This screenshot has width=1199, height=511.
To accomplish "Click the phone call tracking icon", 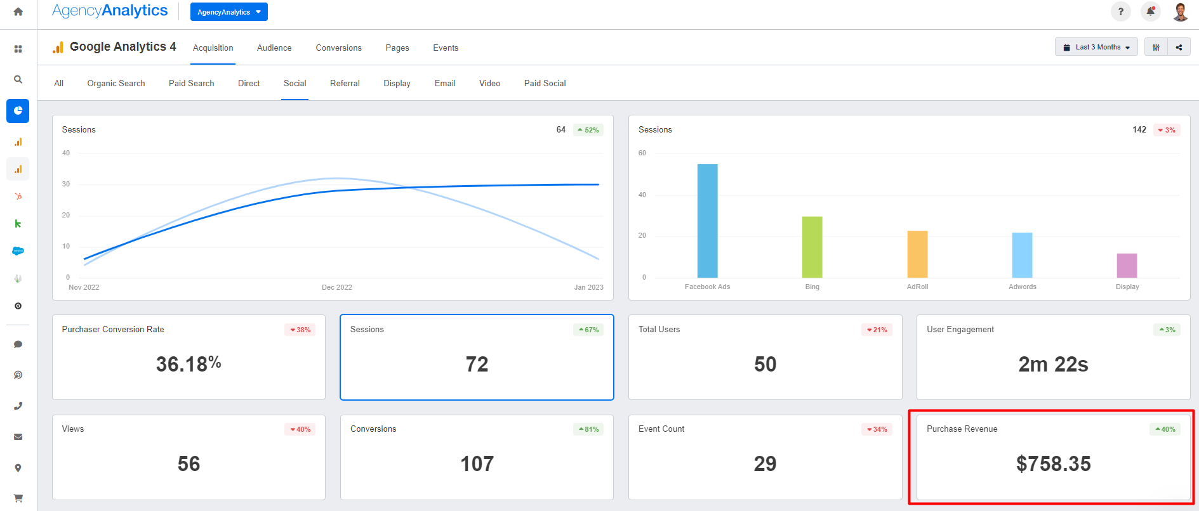I will tap(18, 406).
